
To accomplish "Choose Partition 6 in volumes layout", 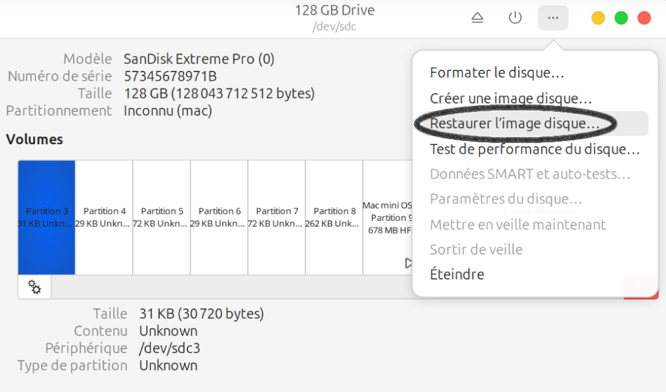I will tap(219, 217).
